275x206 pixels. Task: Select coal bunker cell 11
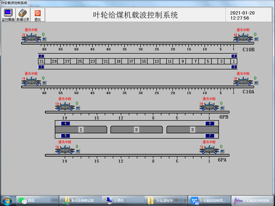point(170,61)
